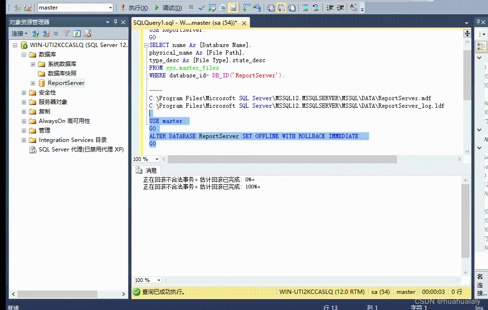Expand the 安全性 folder
This screenshot has width=488, height=310.
24,93
